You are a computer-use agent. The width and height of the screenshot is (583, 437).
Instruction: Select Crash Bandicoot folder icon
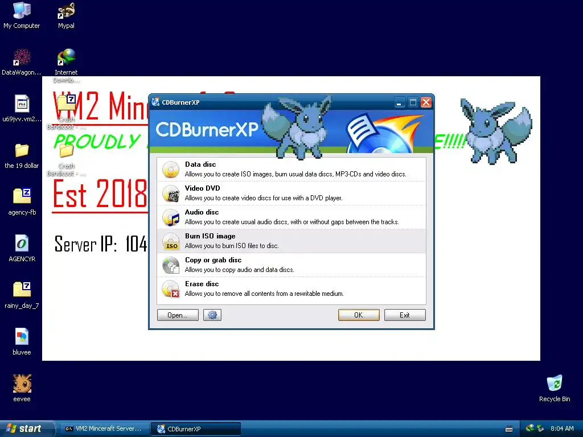pyautogui.click(x=66, y=150)
